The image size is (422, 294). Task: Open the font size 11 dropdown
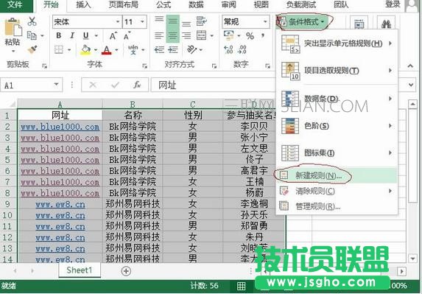coord(143,21)
